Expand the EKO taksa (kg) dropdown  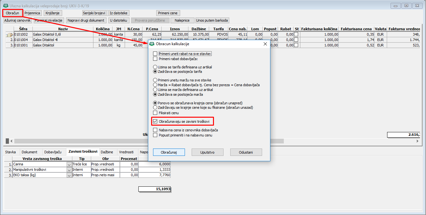click(x=69, y=175)
